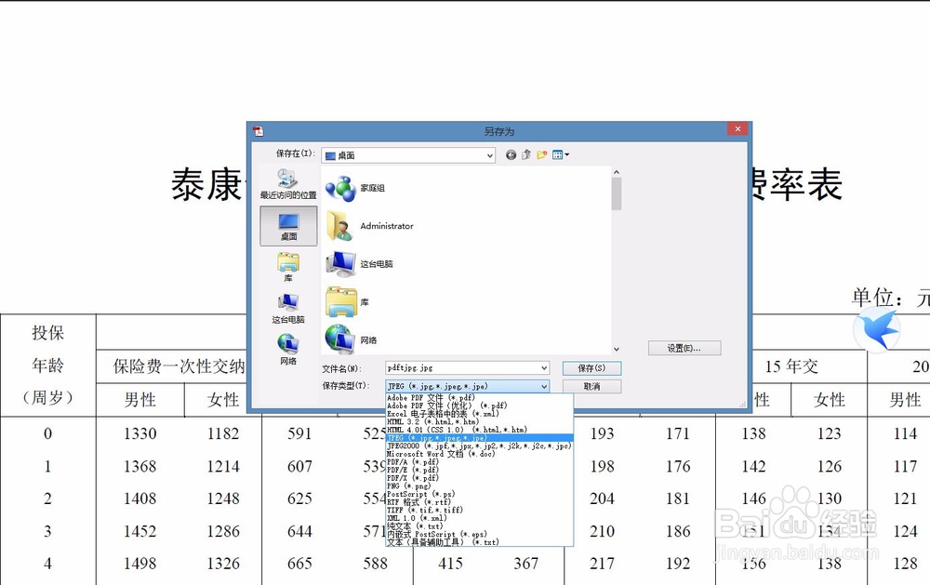The height and width of the screenshot is (585, 930).
Task: Choose Excel 电子表格中的表 (*.xml) type
Action: tap(479, 414)
